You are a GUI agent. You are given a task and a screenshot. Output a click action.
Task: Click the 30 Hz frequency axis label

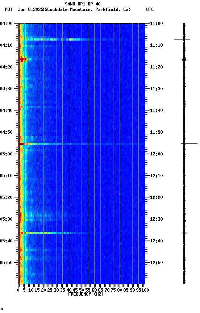tap(56, 290)
